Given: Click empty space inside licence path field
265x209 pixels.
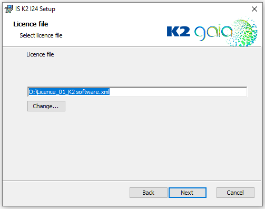Looking at the screenshot, I should coord(178,92).
